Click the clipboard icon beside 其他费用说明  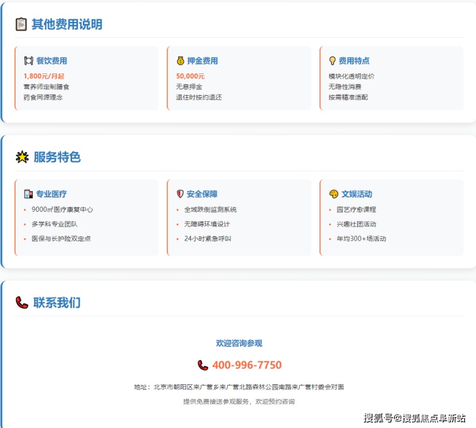(x=21, y=24)
